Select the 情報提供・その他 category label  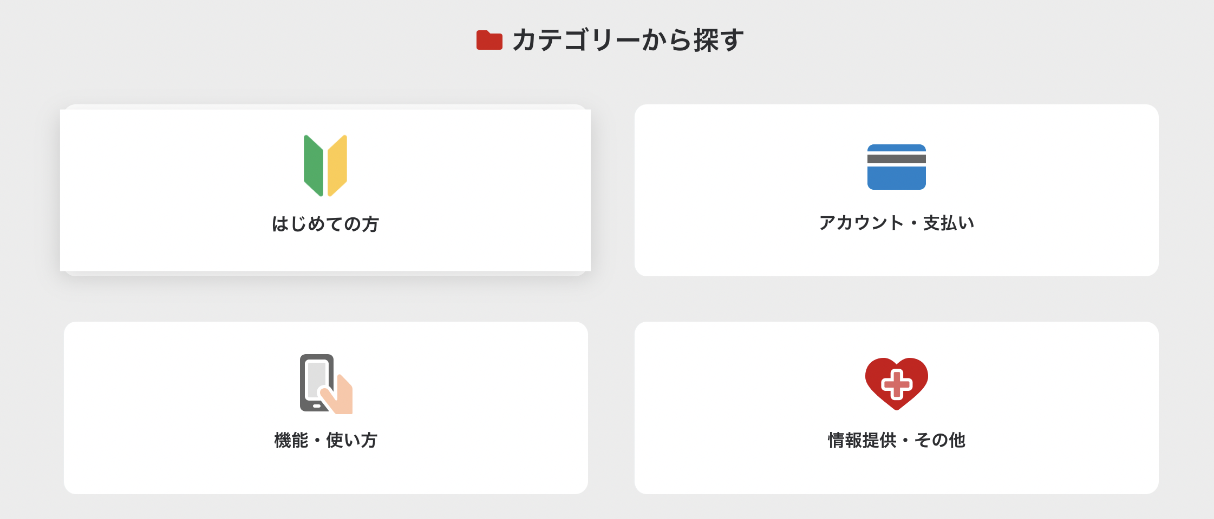pyautogui.click(x=896, y=440)
